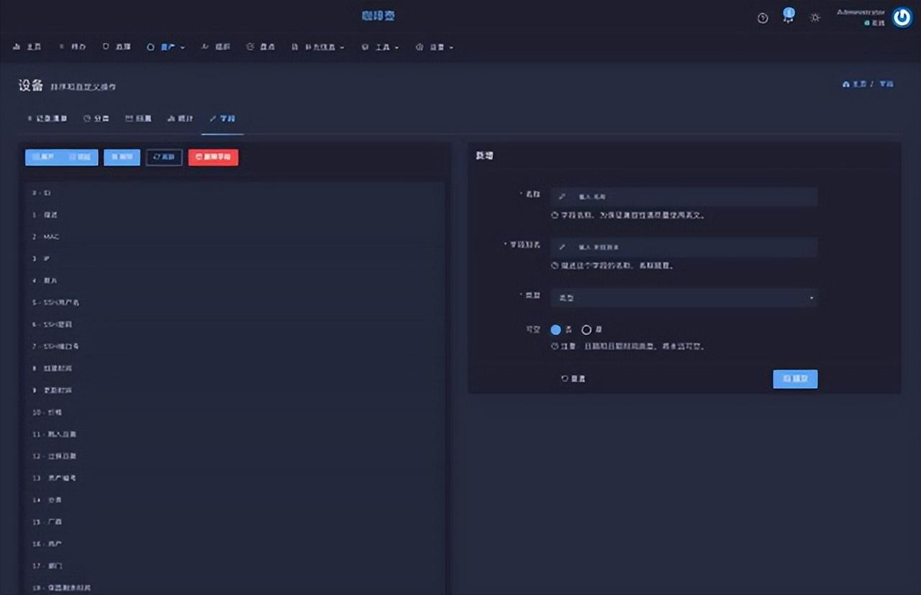Screen dimensions: 921x595
Task: Select field row numbered 17
Action: pyautogui.click(x=235, y=566)
